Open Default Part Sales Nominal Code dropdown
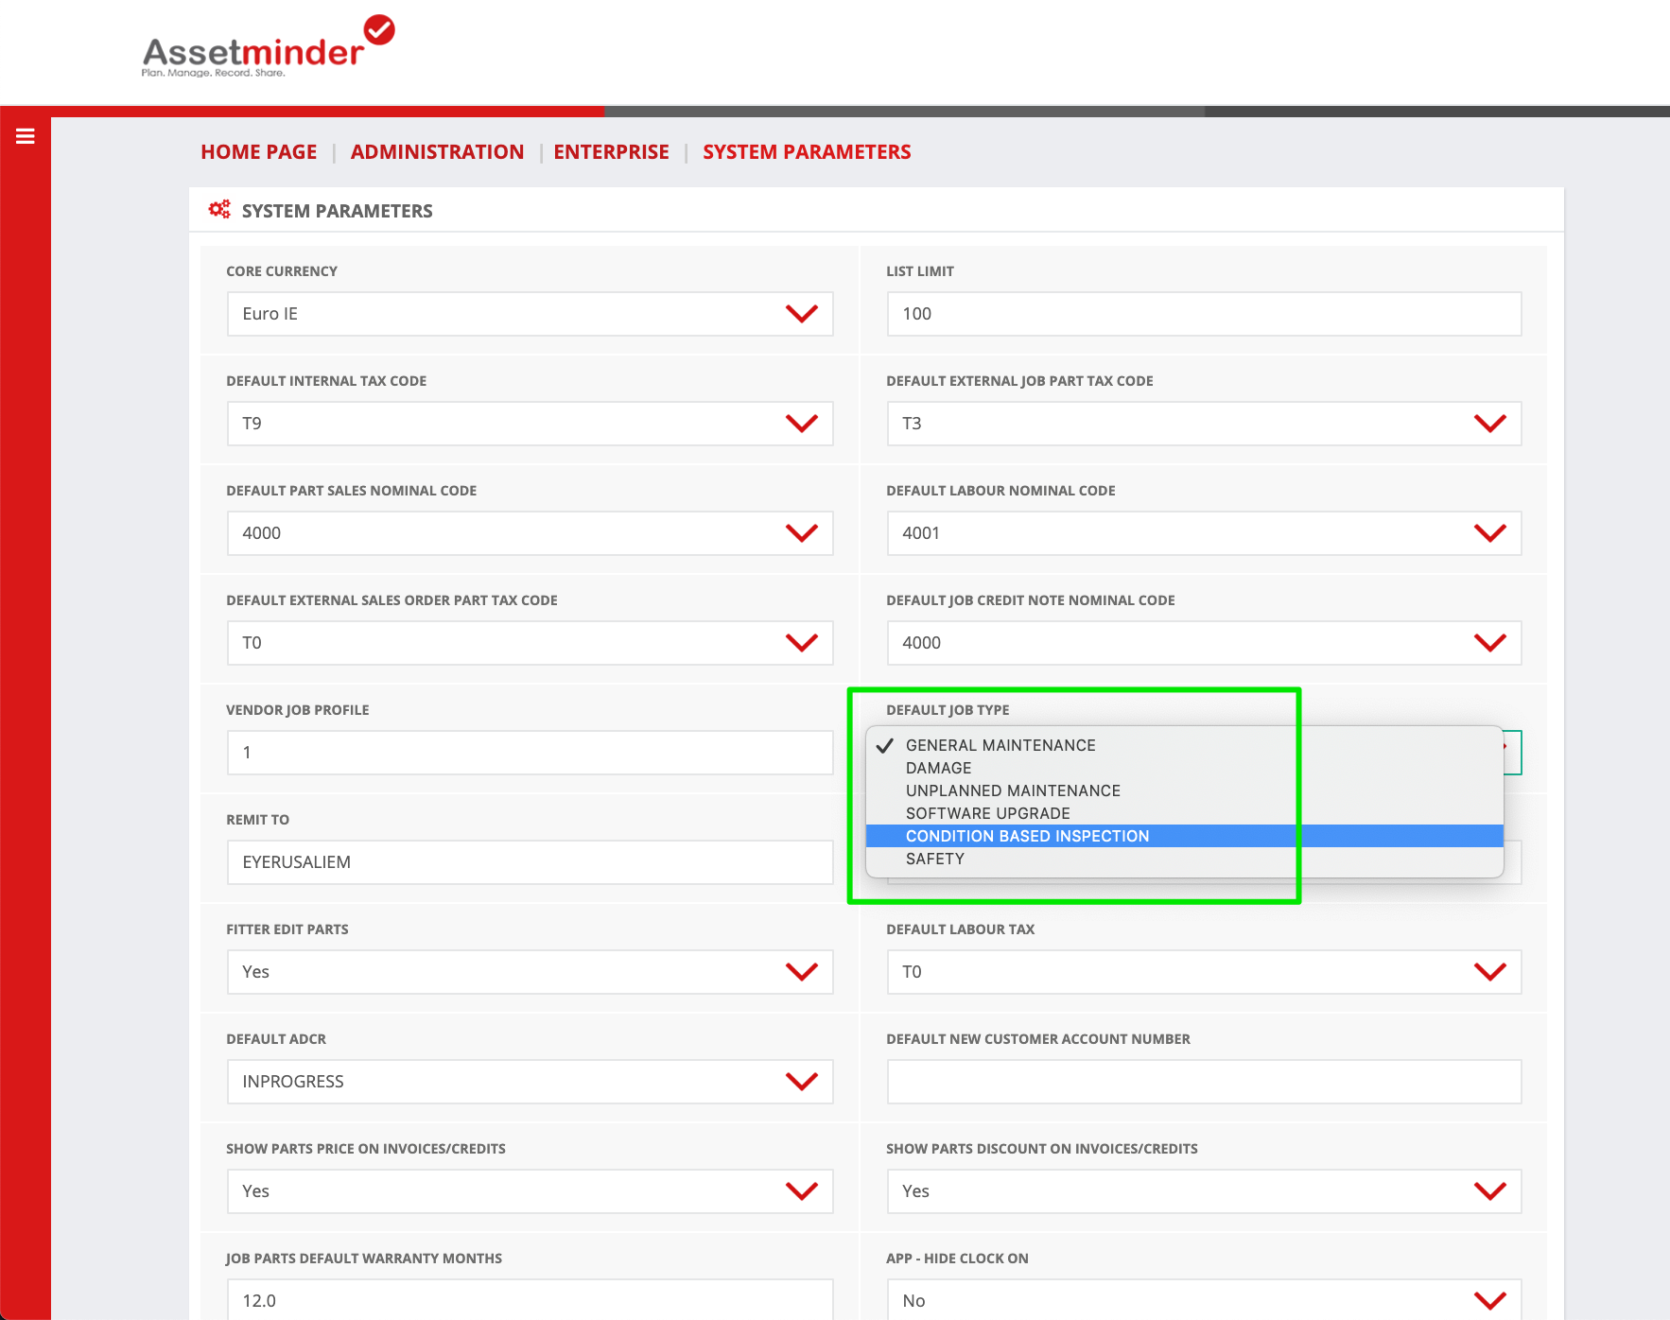This screenshot has height=1320, width=1670. (530, 533)
